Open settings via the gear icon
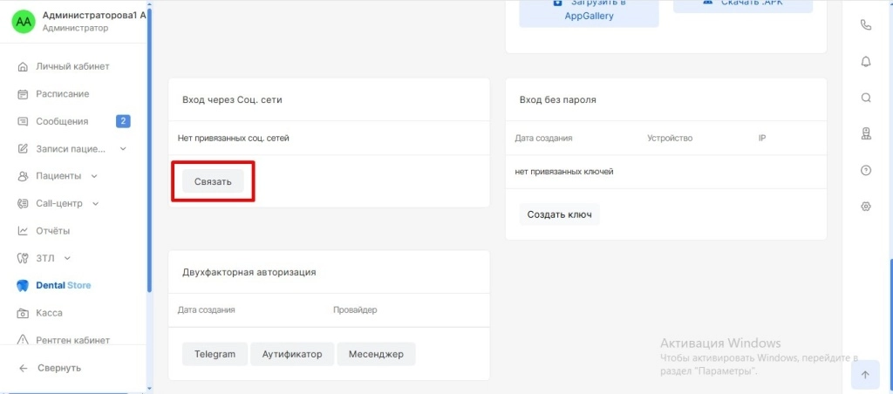This screenshot has width=893, height=394. 866,207
